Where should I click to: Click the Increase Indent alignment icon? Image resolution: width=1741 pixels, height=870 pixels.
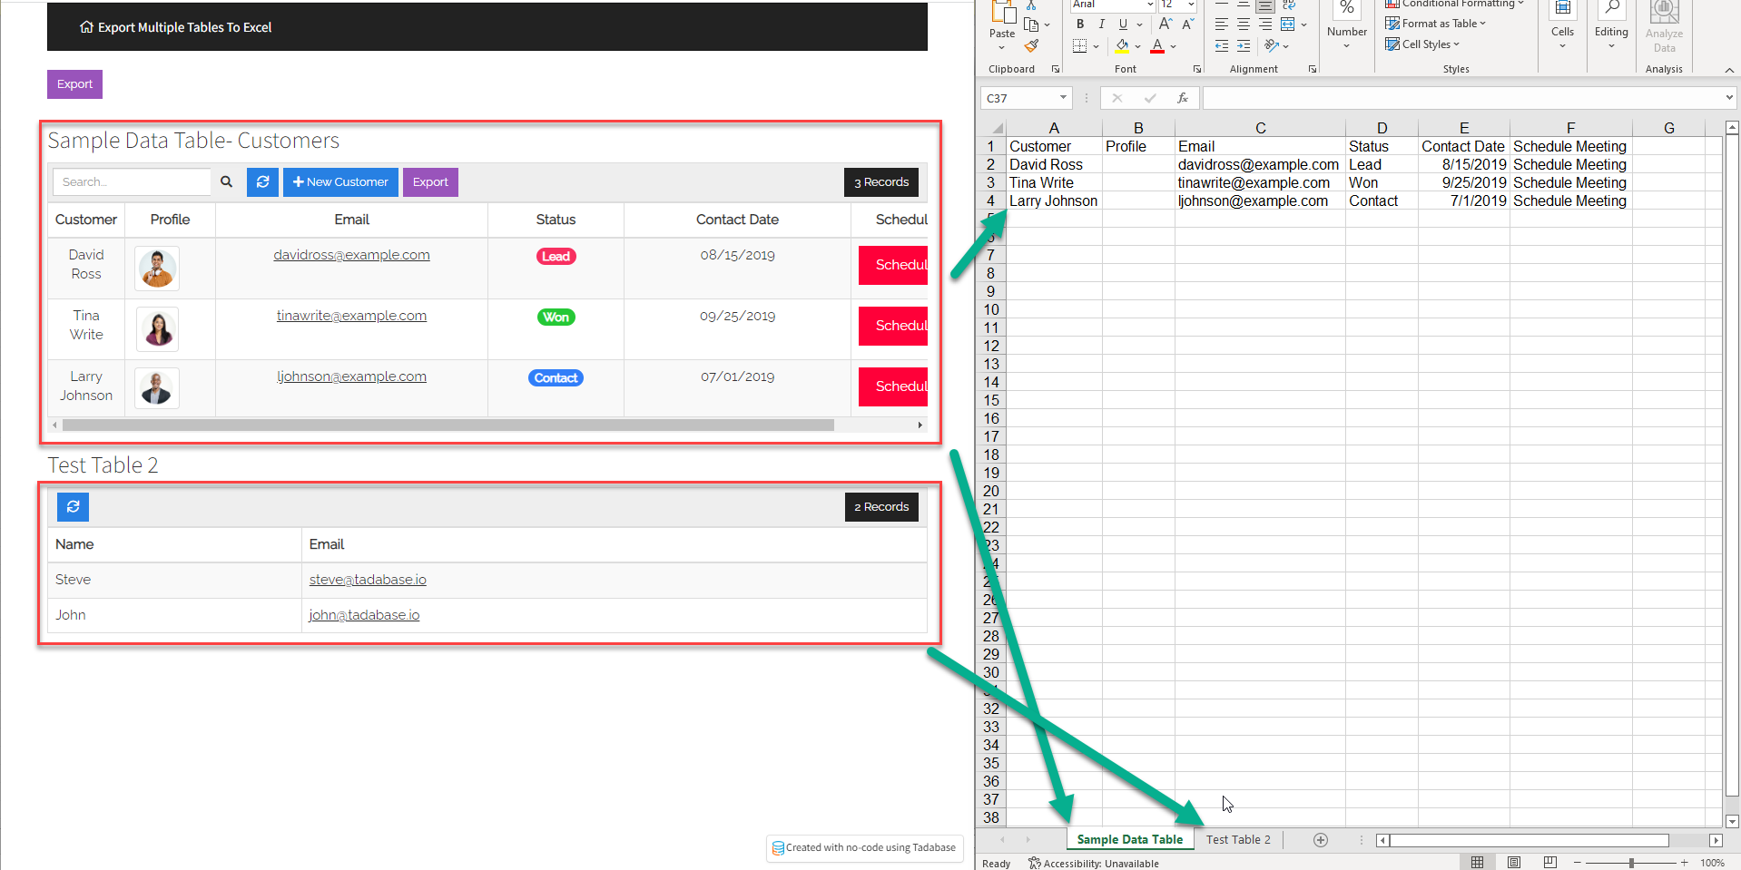[1244, 45]
